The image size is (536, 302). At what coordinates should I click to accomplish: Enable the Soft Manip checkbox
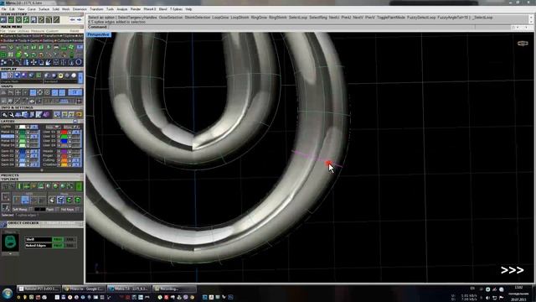point(31,209)
